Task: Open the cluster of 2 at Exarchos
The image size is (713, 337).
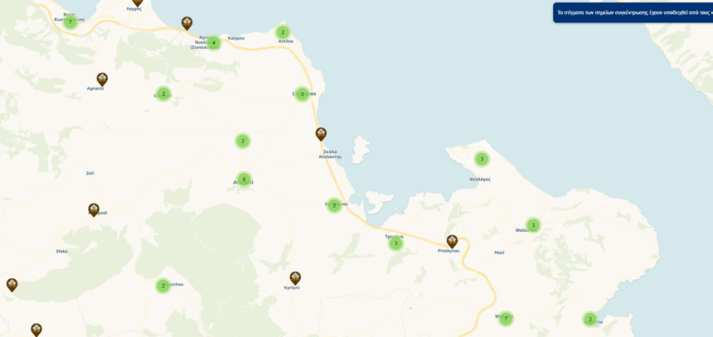Action: (x=162, y=286)
